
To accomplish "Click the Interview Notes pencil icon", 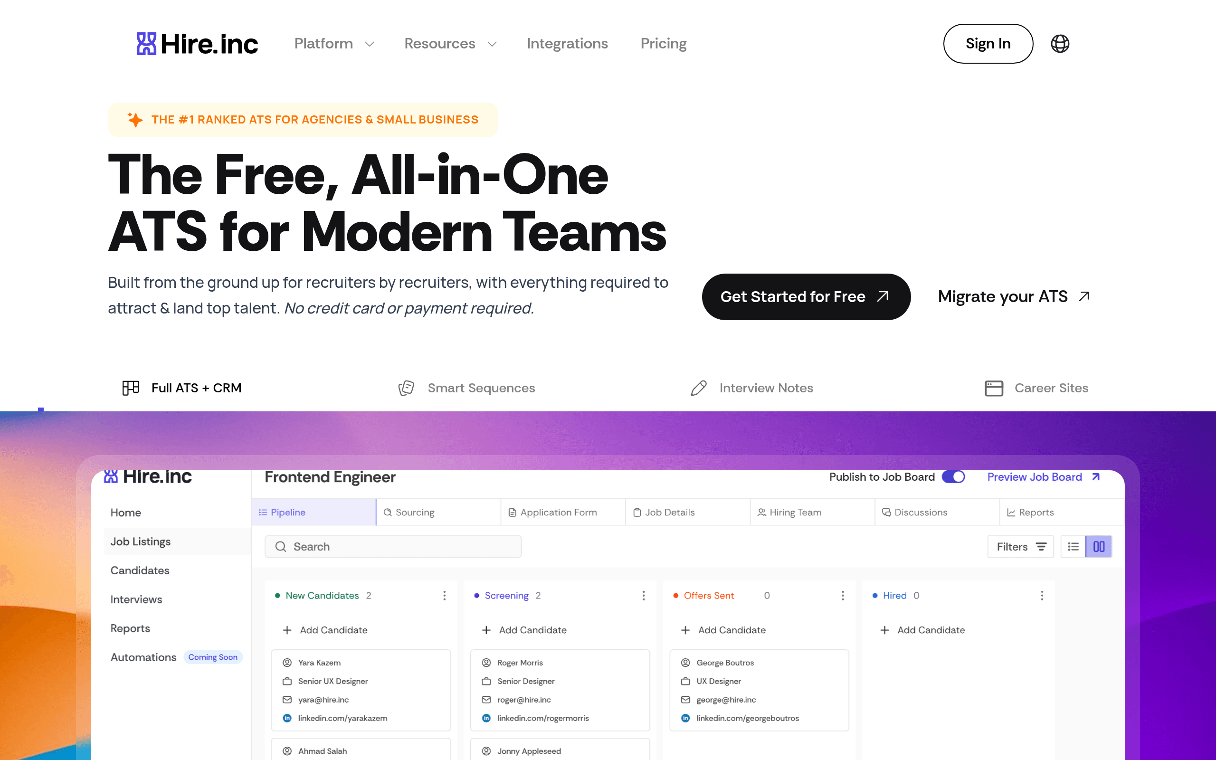I will (x=698, y=388).
